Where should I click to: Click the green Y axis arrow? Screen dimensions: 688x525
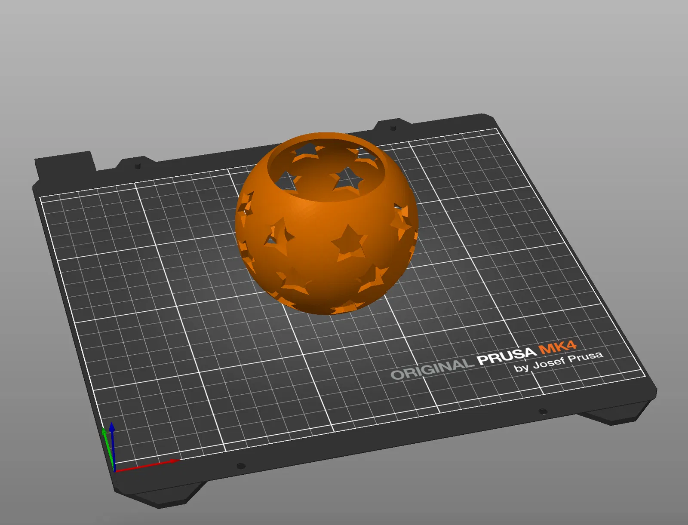[107, 448]
